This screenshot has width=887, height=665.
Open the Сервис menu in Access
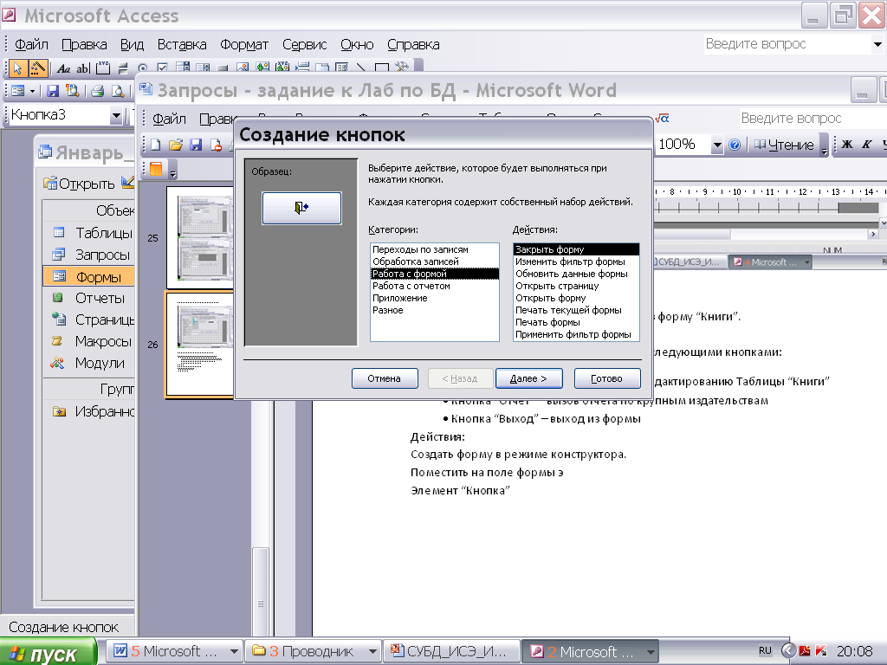(304, 44)
